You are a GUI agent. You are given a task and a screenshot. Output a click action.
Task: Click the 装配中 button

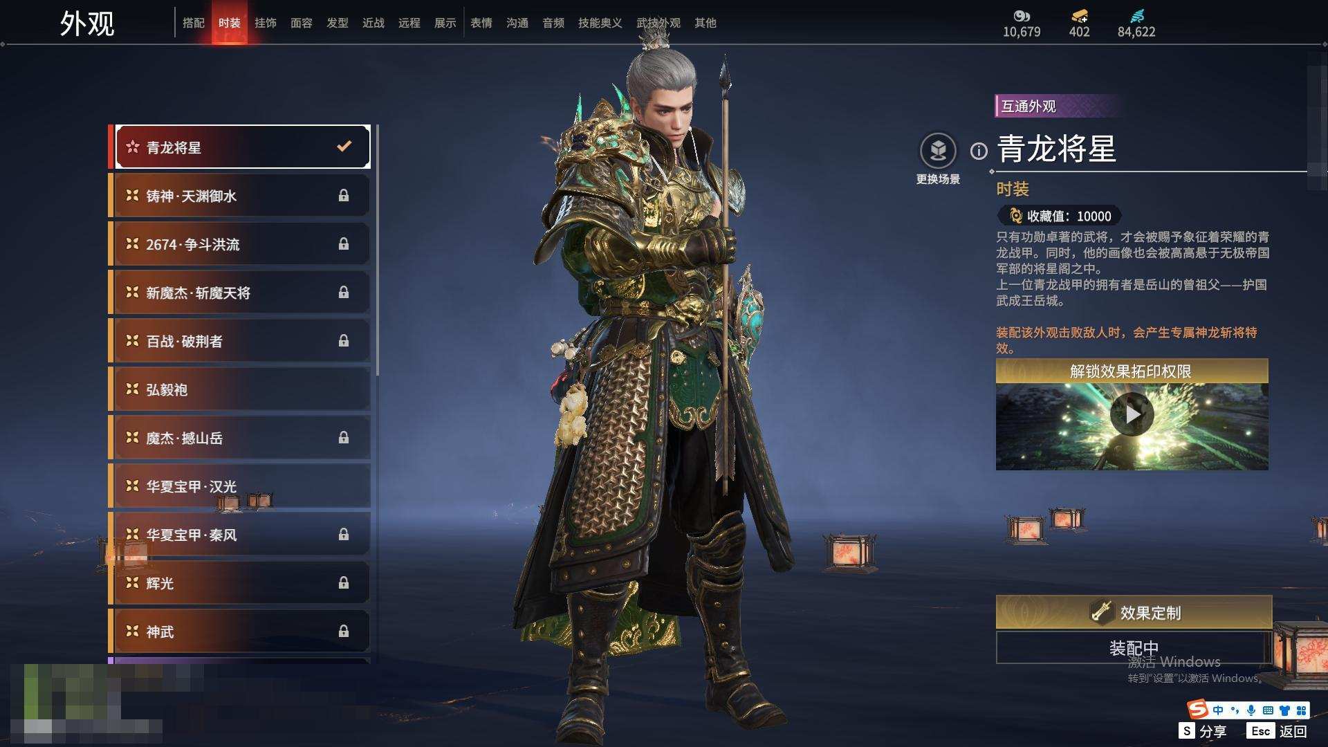pyautogui.click(x=1134, y=647)
